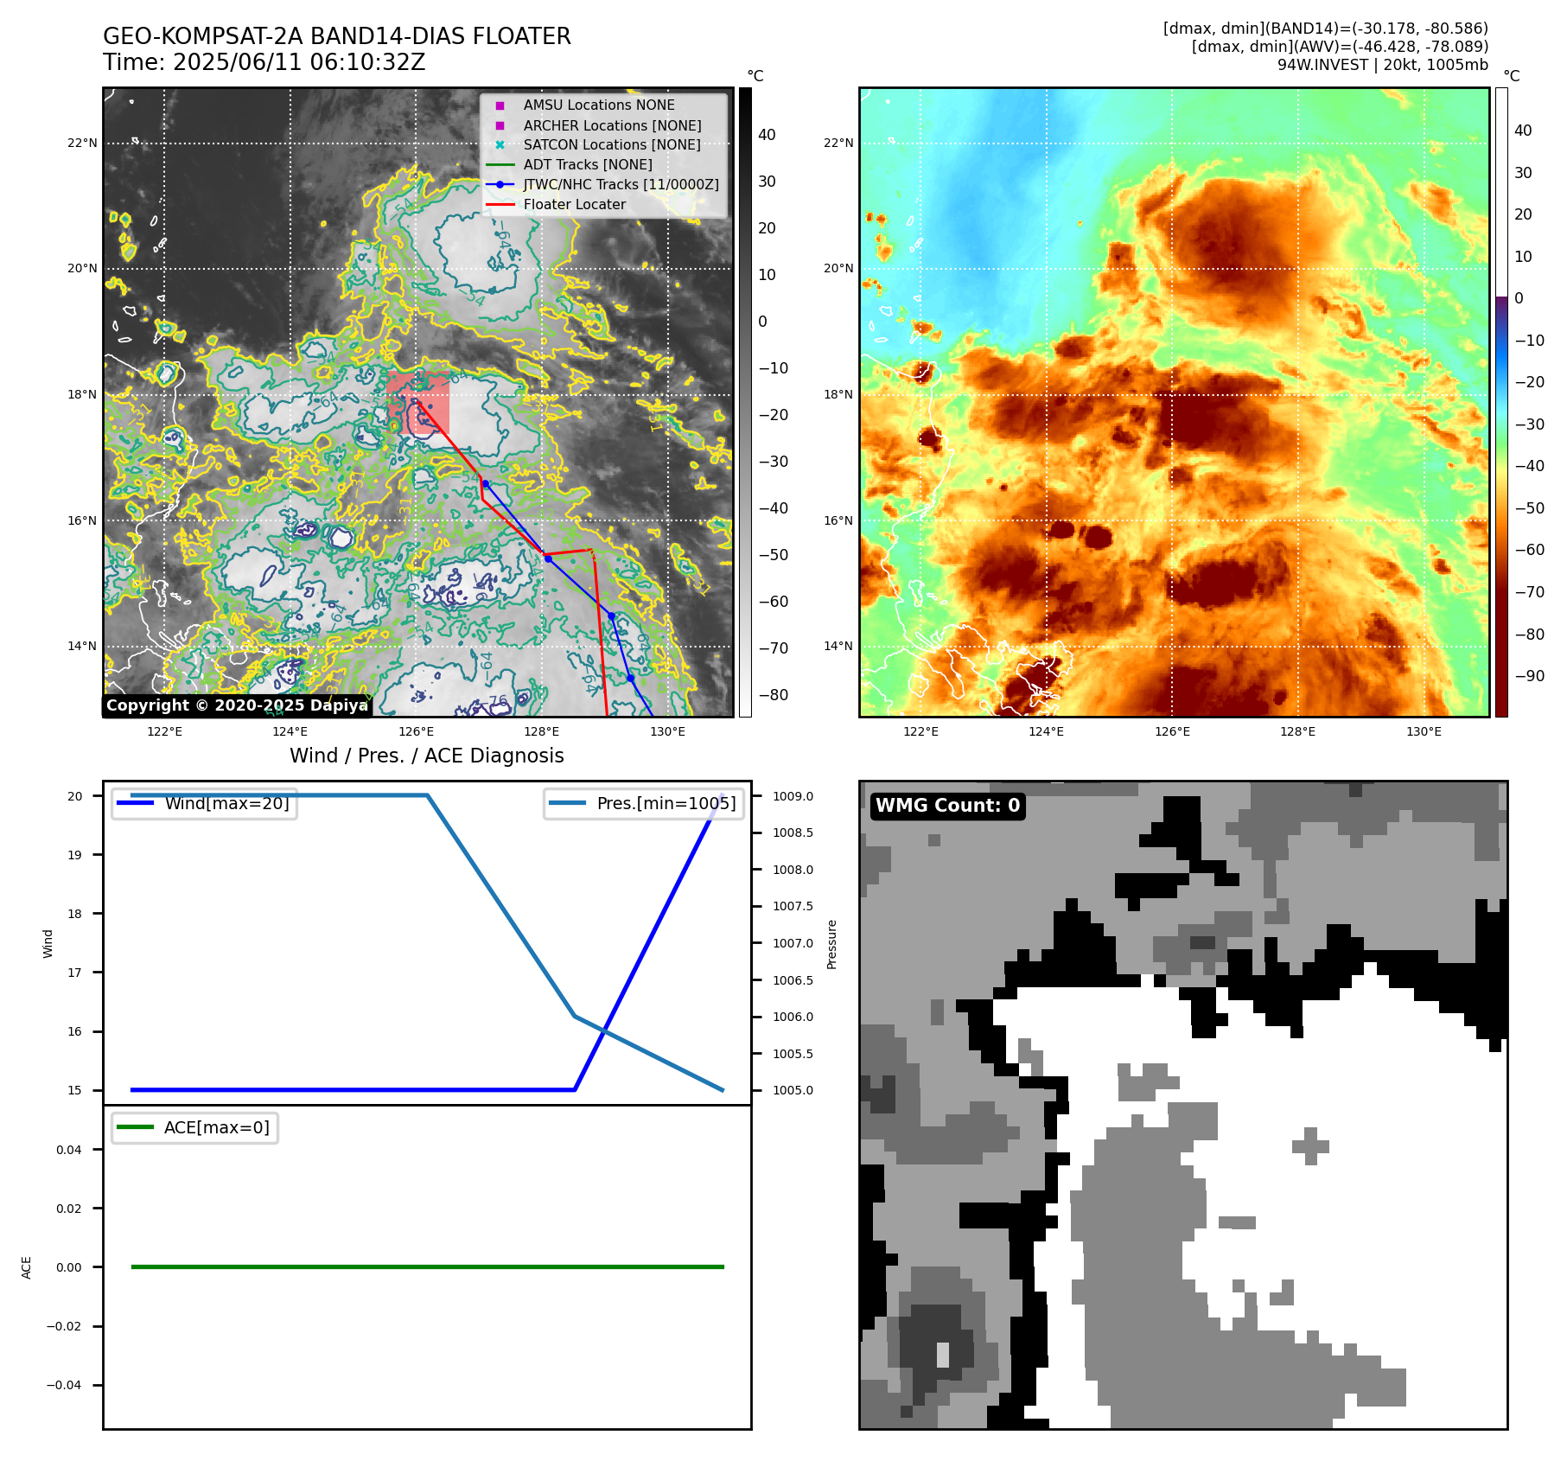Viewport: 1567px width, 1461px height.
Task: Click the 'Wind' axis label
Action: tap(48, 944)
